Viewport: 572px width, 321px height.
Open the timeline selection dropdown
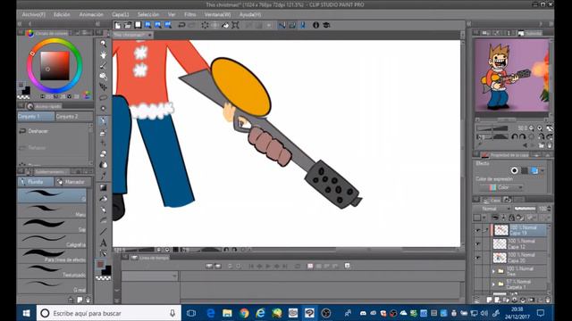coord(149,276)
